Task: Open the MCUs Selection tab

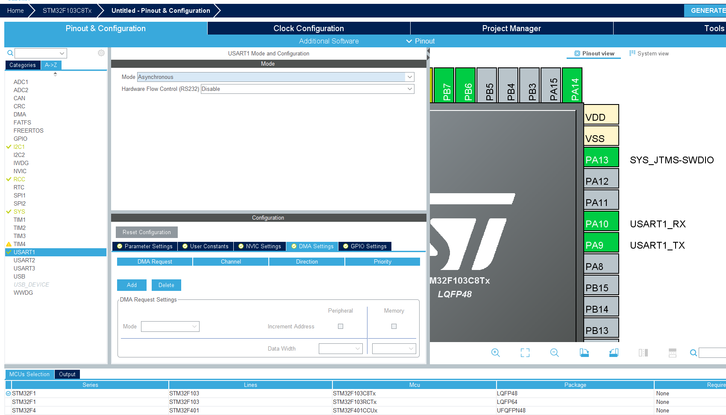Action: point(29,374)
